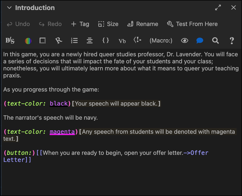This screenshot has height=196, width=242.
Task: Click the text alignment icon
Action: point(90,41)
